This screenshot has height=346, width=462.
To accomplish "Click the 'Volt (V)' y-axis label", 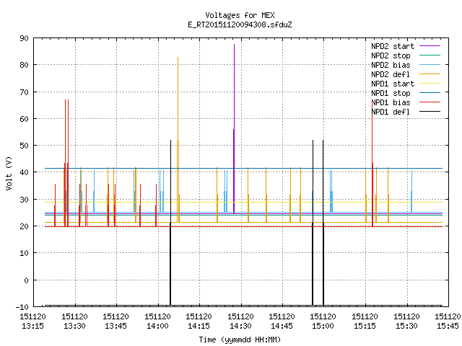I will pos(9,173).
